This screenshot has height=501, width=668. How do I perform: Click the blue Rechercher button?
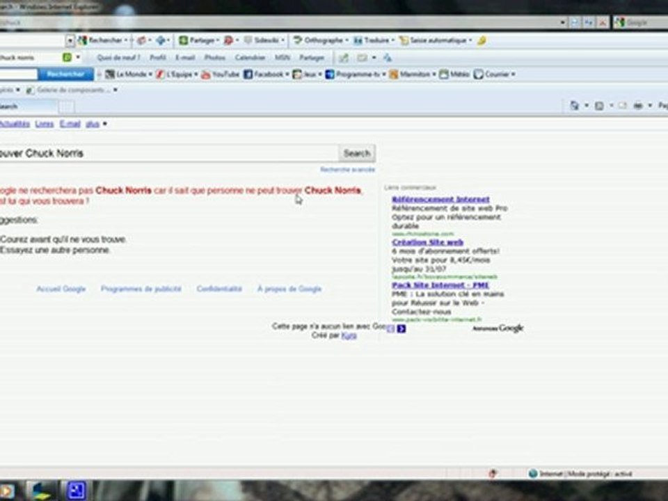tap(65, 74)
